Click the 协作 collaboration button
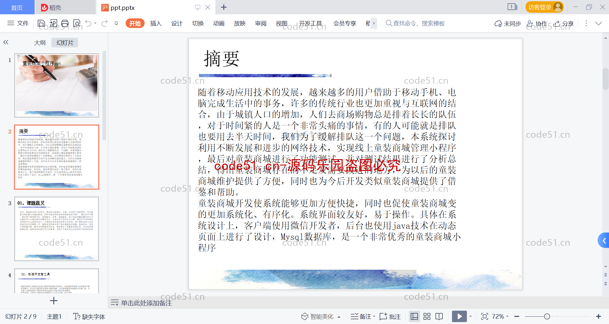Screen dimensions: 609x324 (537, 24)
